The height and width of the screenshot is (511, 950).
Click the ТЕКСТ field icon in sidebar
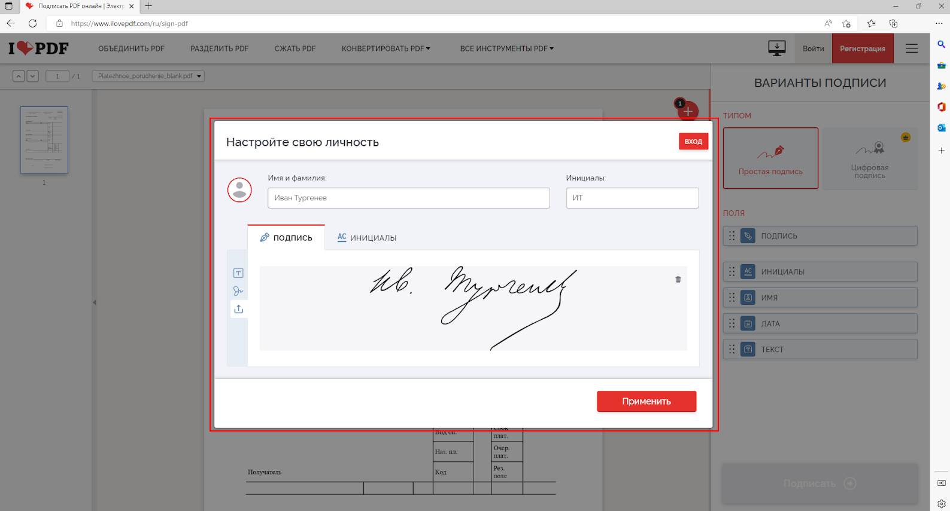pos(748,350)
